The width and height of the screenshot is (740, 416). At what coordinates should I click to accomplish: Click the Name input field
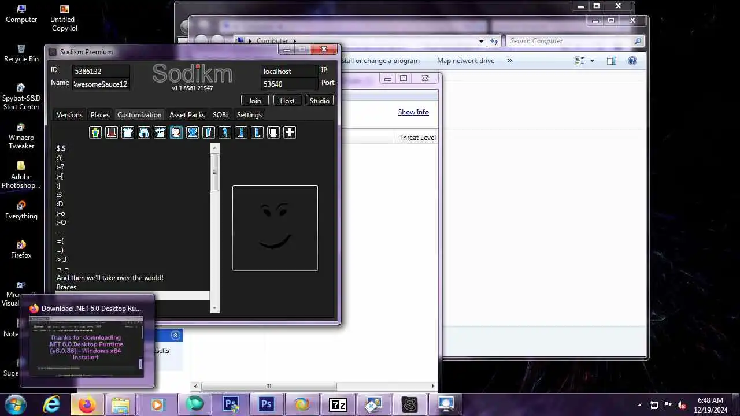[101, 84]
